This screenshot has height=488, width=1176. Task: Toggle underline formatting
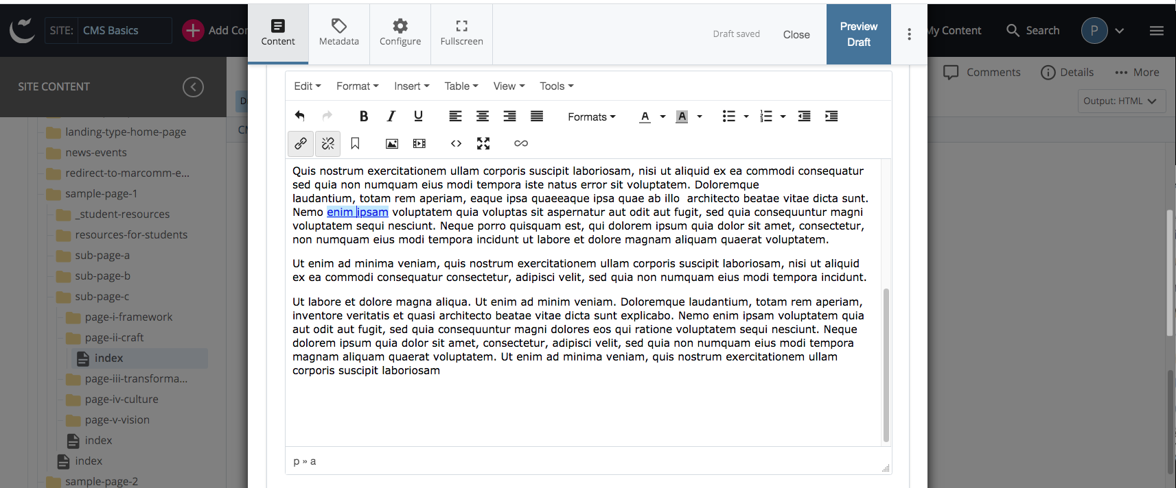[x=418, y=116]
